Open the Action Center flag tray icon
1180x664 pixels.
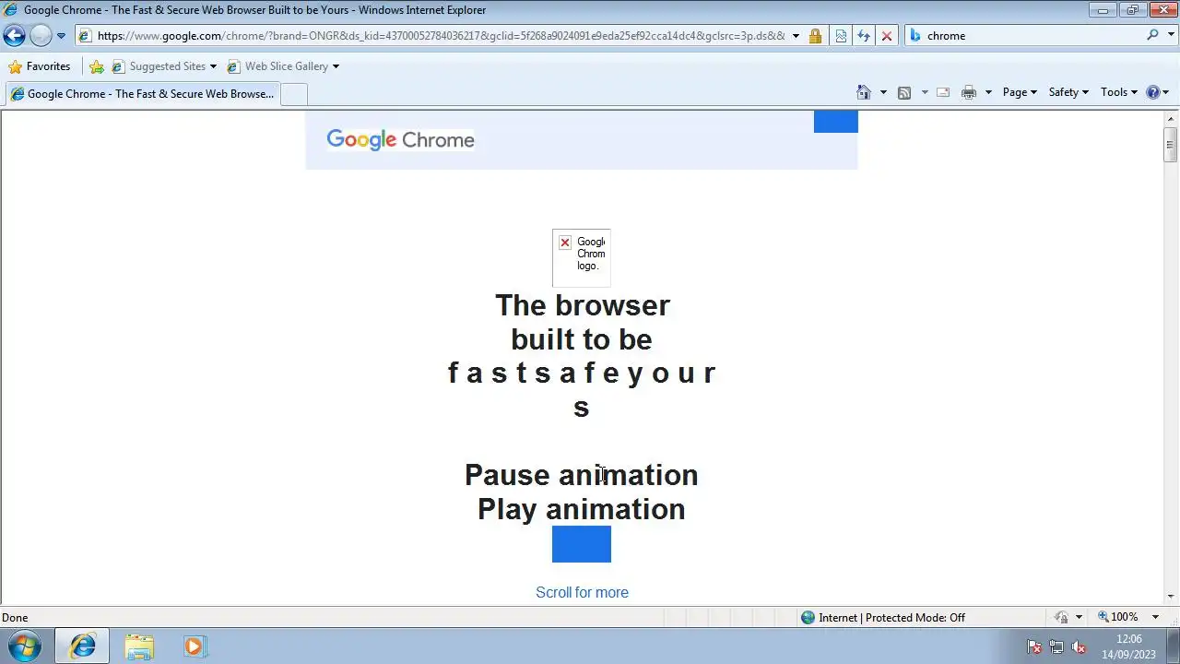1034,647
